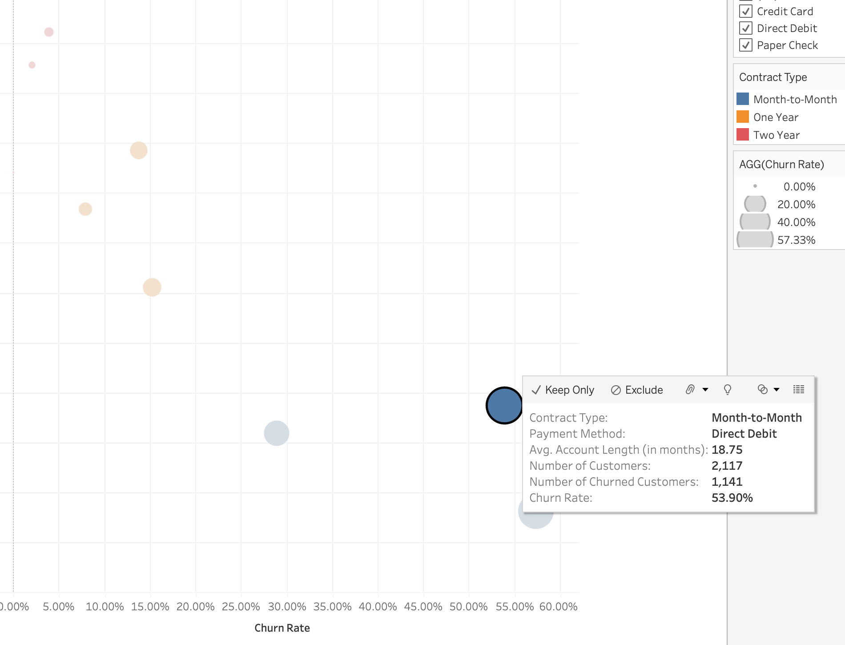Viewport: 845px width, 645px height.
Task: Click the Exclude button label
Action: coord(644,390)
